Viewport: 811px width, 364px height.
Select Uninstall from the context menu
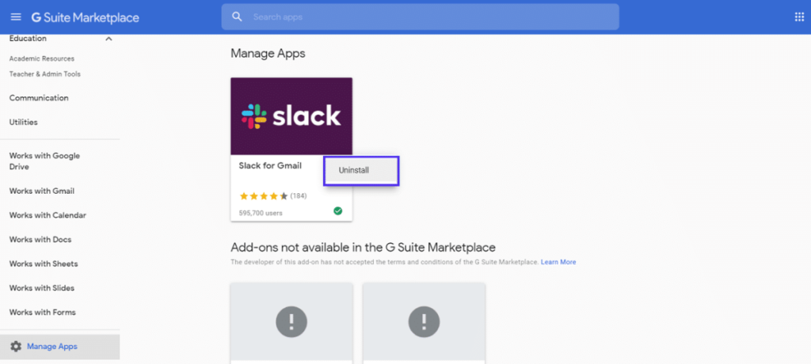(x=354, y=170)
